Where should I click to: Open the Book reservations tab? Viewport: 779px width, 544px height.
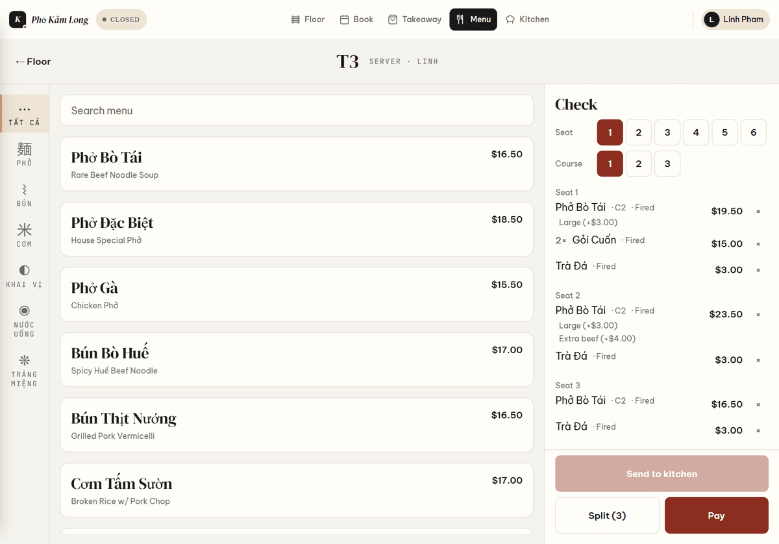(356, 19)
